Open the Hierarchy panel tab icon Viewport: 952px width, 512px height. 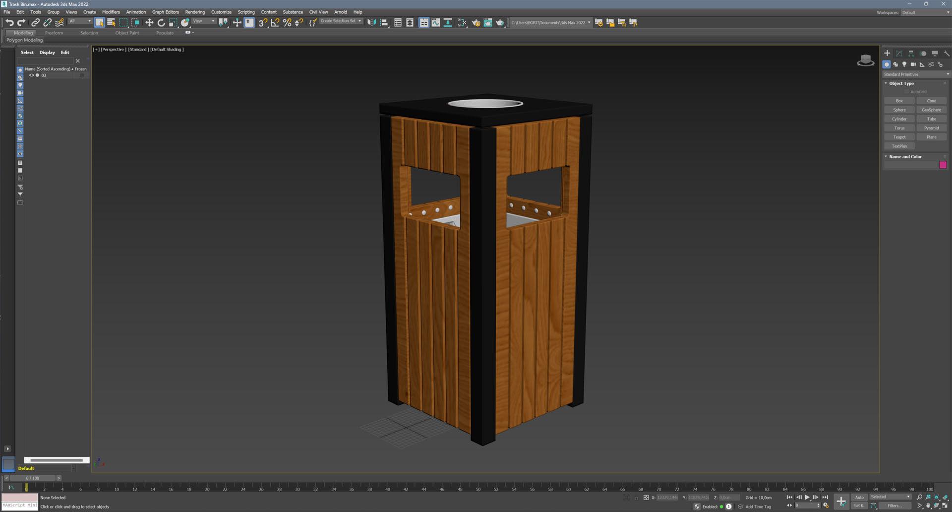(911, 53)
